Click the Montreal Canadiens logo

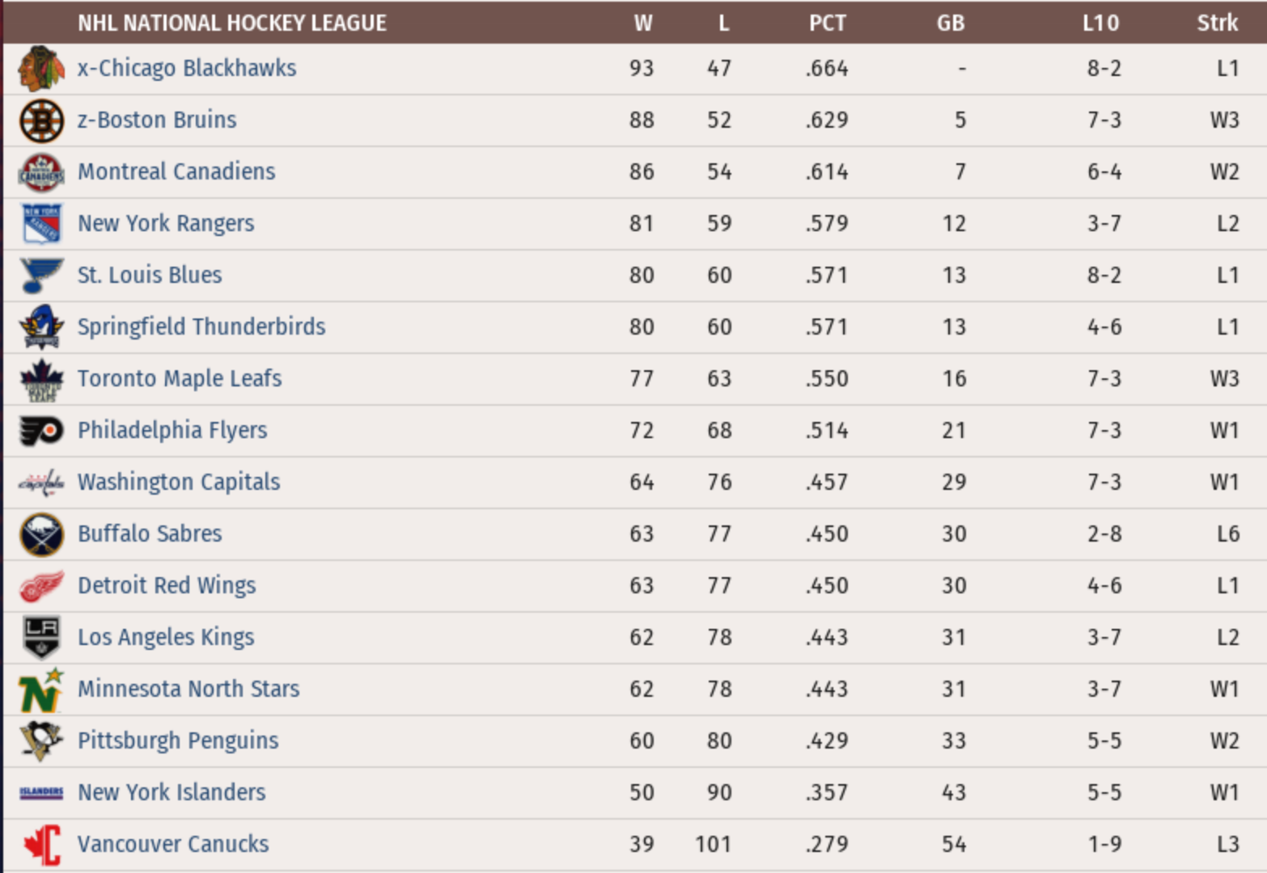(x=41, y=172)
